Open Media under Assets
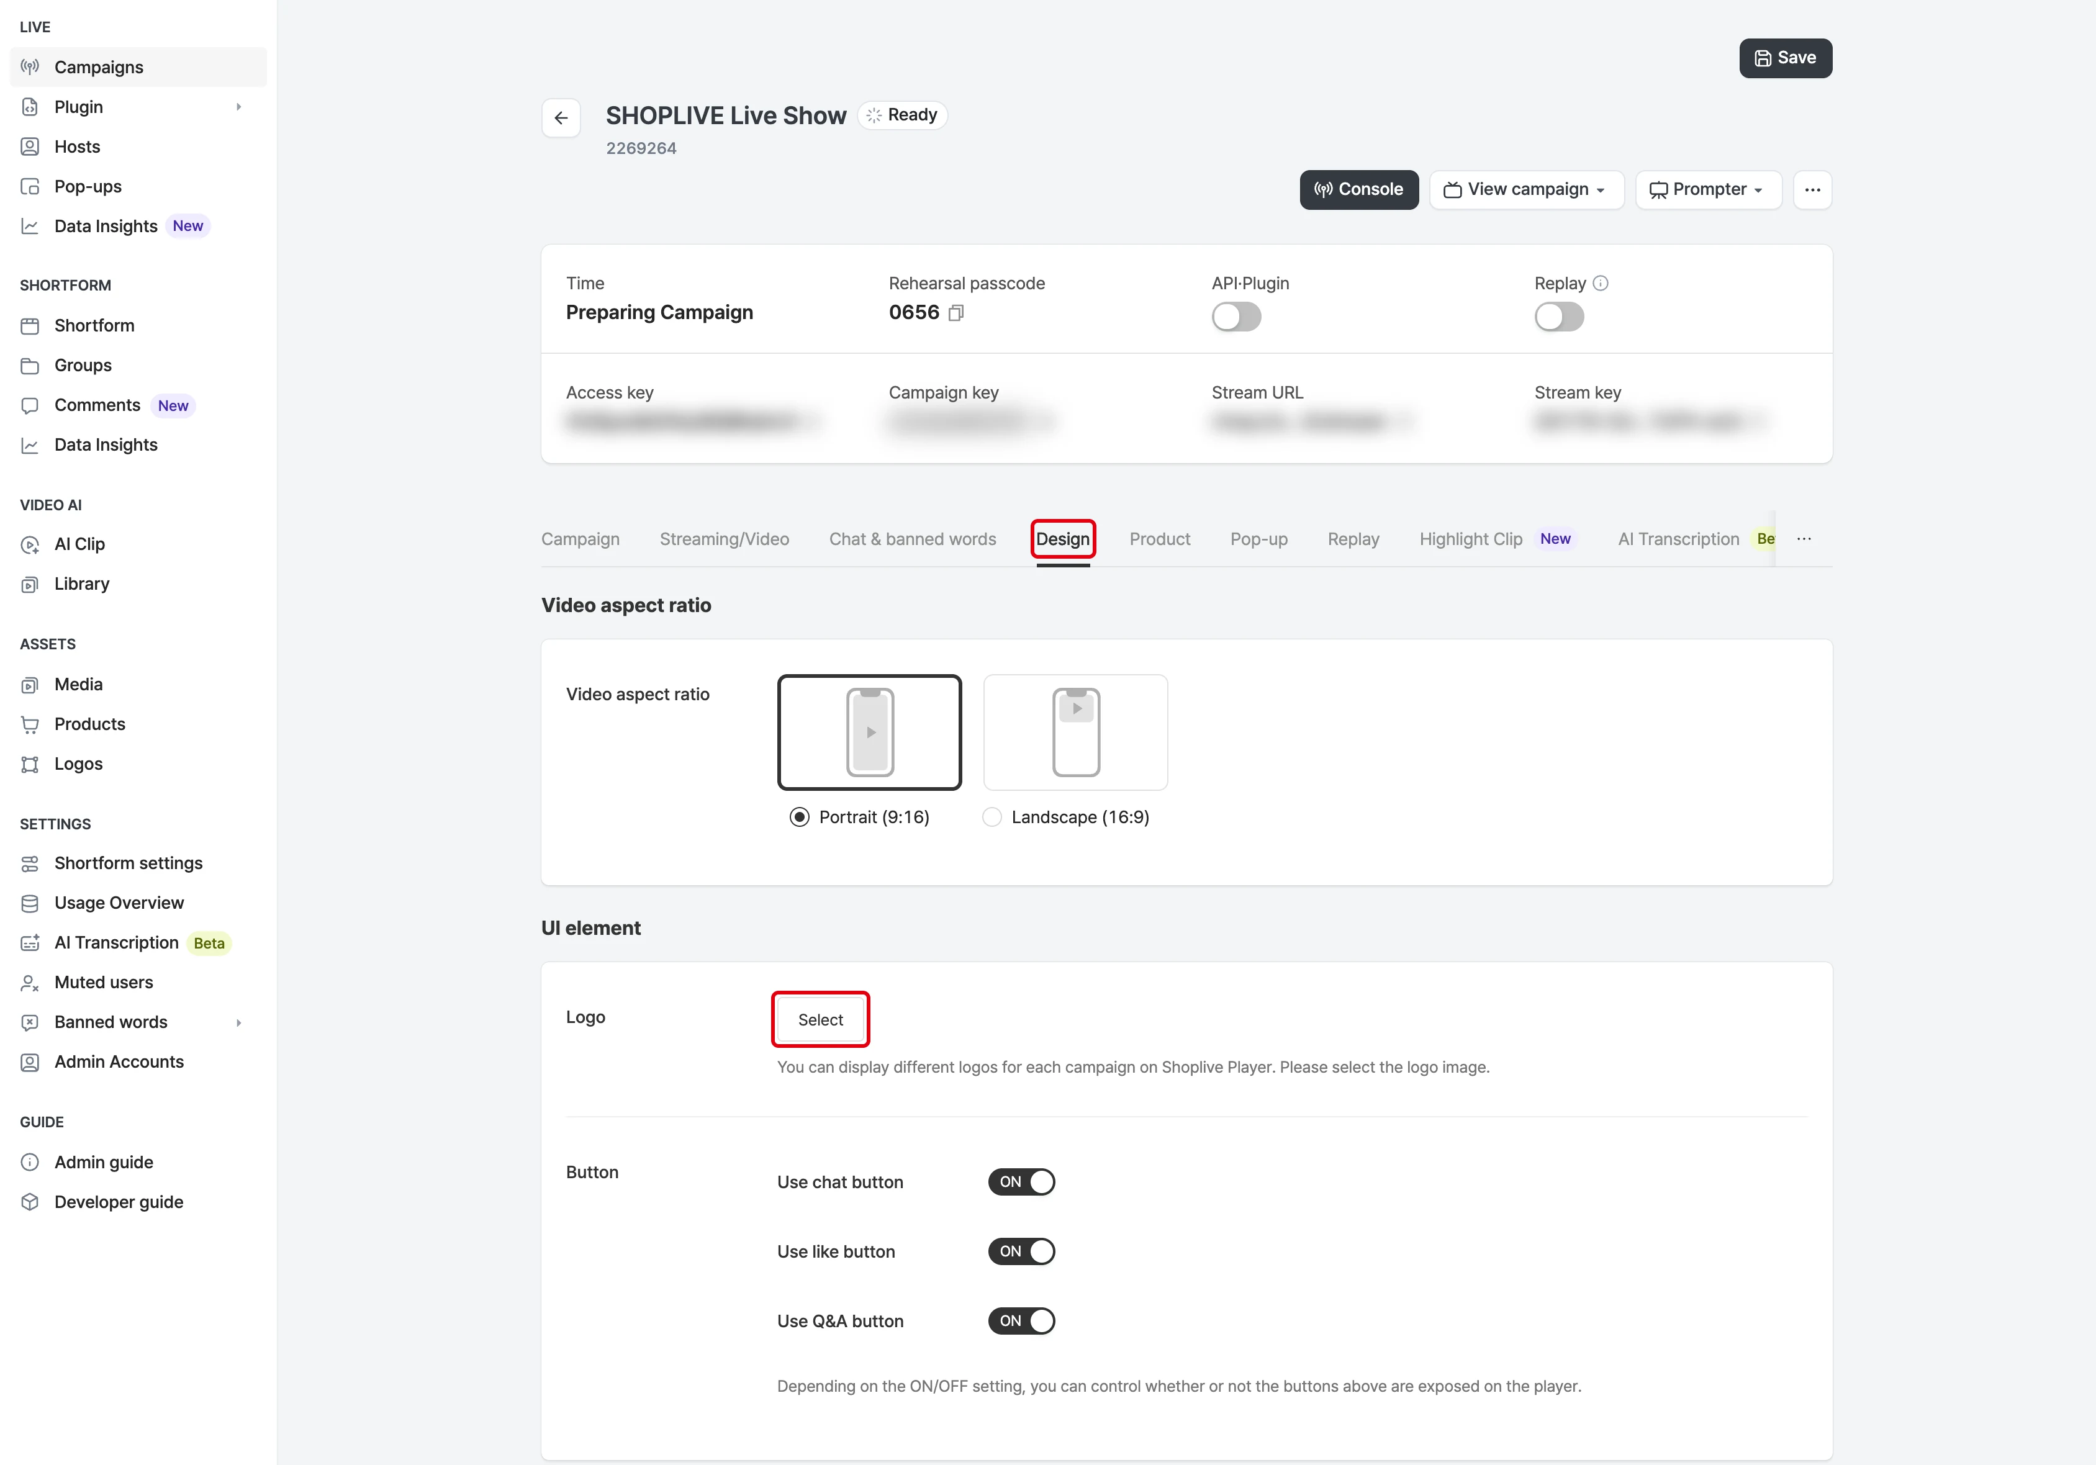The width and height of the screenshot is (2096, 1465). point(138,685)
